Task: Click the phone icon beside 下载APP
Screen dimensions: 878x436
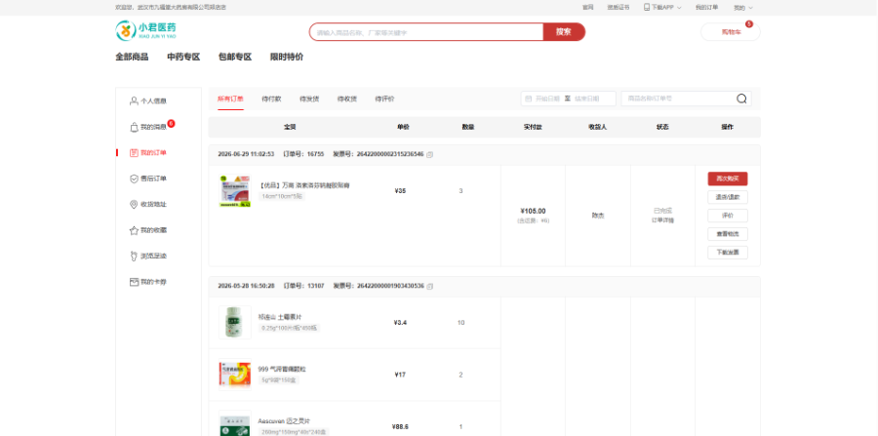Action: (x=647, y=7)
